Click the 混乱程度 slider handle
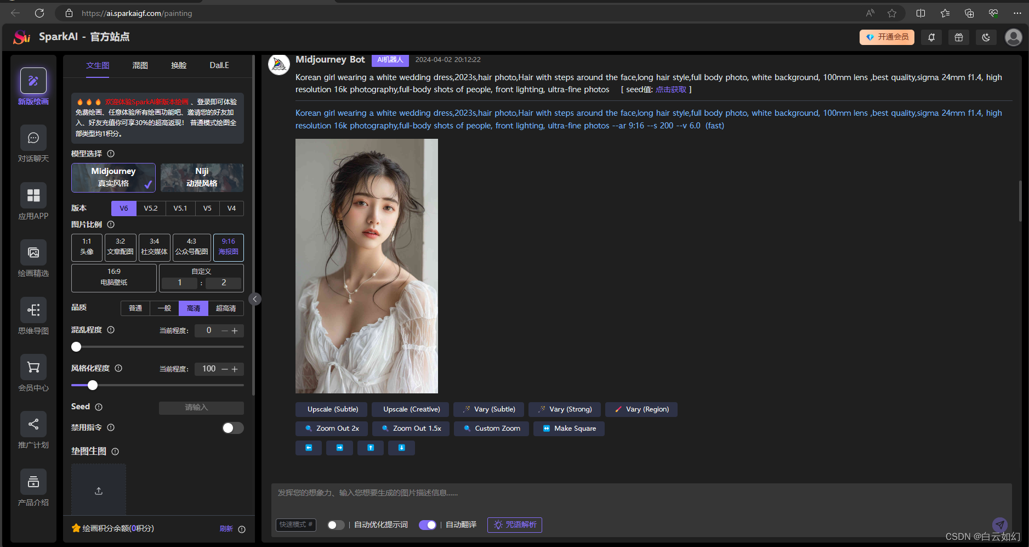1029x547 pixels. (76, 347)
